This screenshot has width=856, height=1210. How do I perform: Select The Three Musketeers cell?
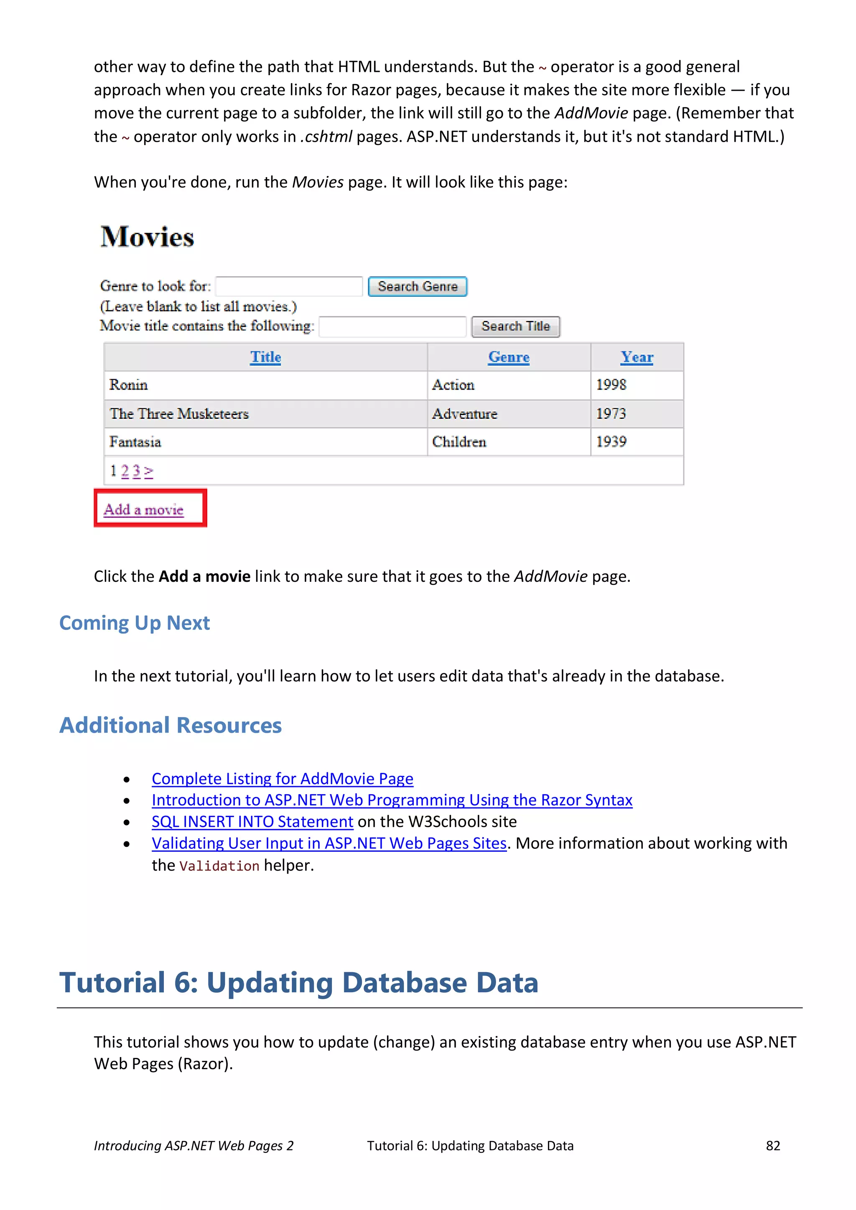click(x=266, y=414)
